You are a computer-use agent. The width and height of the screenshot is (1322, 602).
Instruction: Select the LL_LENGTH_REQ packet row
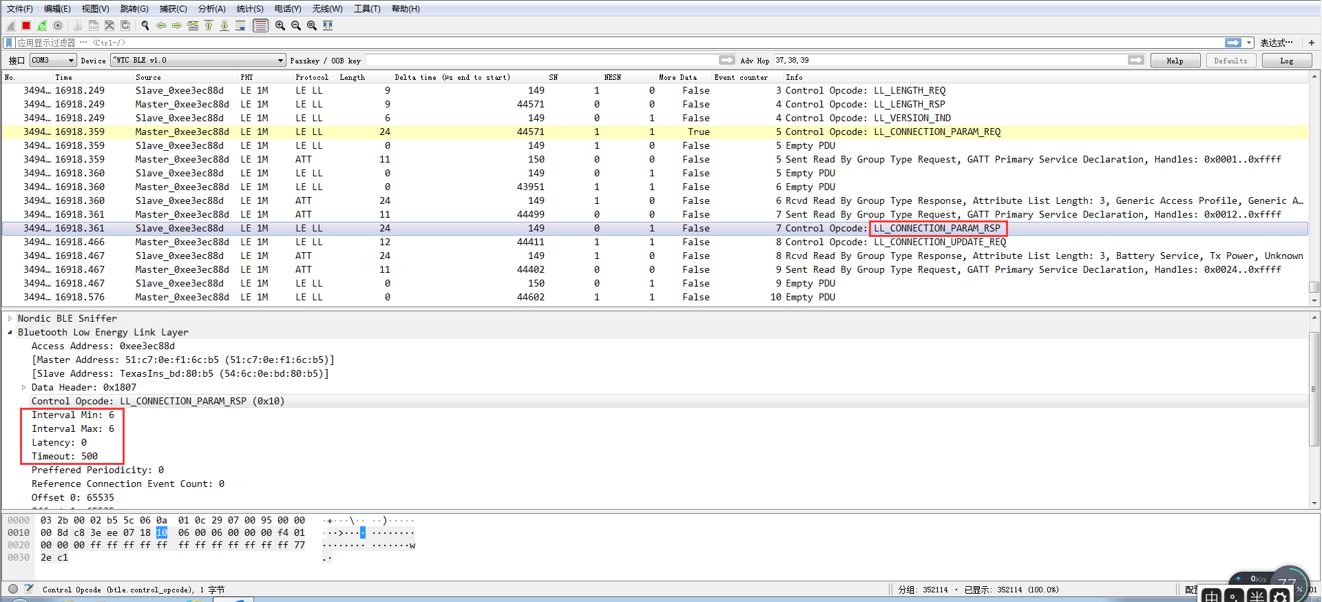tap(655, 90)
